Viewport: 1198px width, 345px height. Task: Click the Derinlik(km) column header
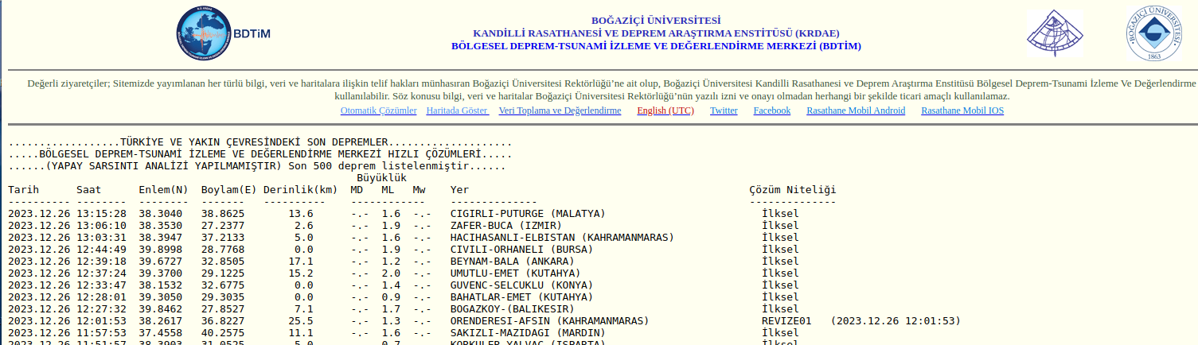(x=300, y=190)
